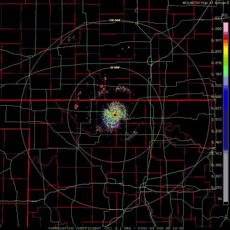Click the CORRELATION COEFFICIENT caption text
The image size is (230, 230).
point(75,228)
